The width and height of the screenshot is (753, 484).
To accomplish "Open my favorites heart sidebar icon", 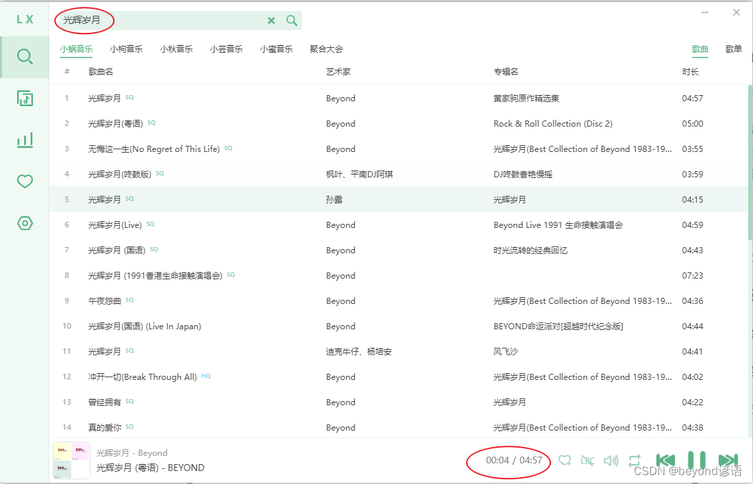I will point(25,181).
